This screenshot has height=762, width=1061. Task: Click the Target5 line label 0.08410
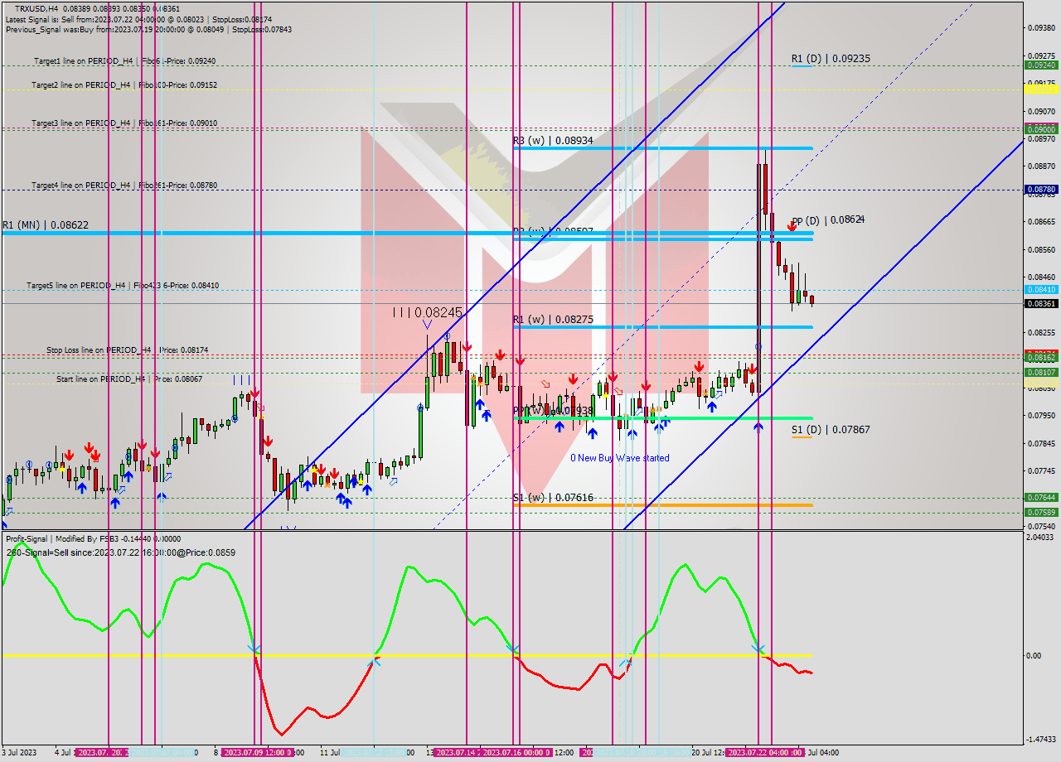point(123,285)
